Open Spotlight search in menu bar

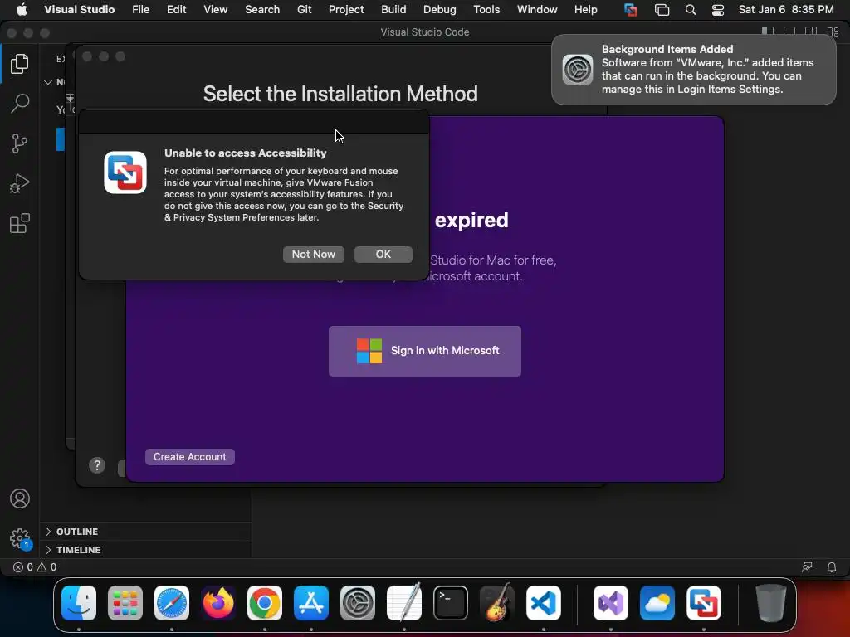click(690, 10)
